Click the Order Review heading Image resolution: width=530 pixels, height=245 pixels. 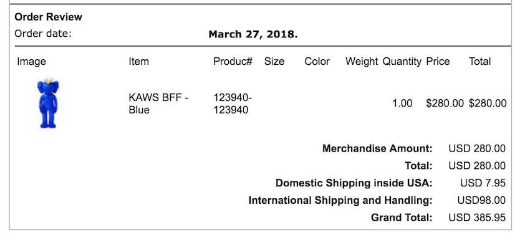click(x=49, y=17)
